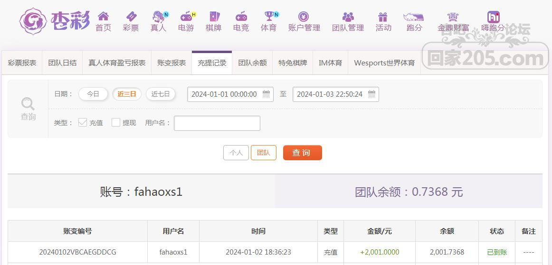Select the 近三日 date range option
This screenshot has height=265, width=552.
(127, 94)
